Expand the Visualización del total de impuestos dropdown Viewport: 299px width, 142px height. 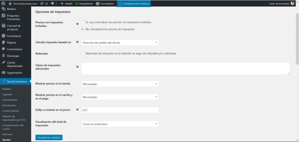click(x=120, y=124)
